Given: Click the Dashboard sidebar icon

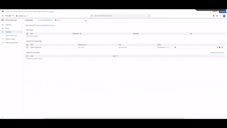Looking at the screenshot, I should [3, 25].
